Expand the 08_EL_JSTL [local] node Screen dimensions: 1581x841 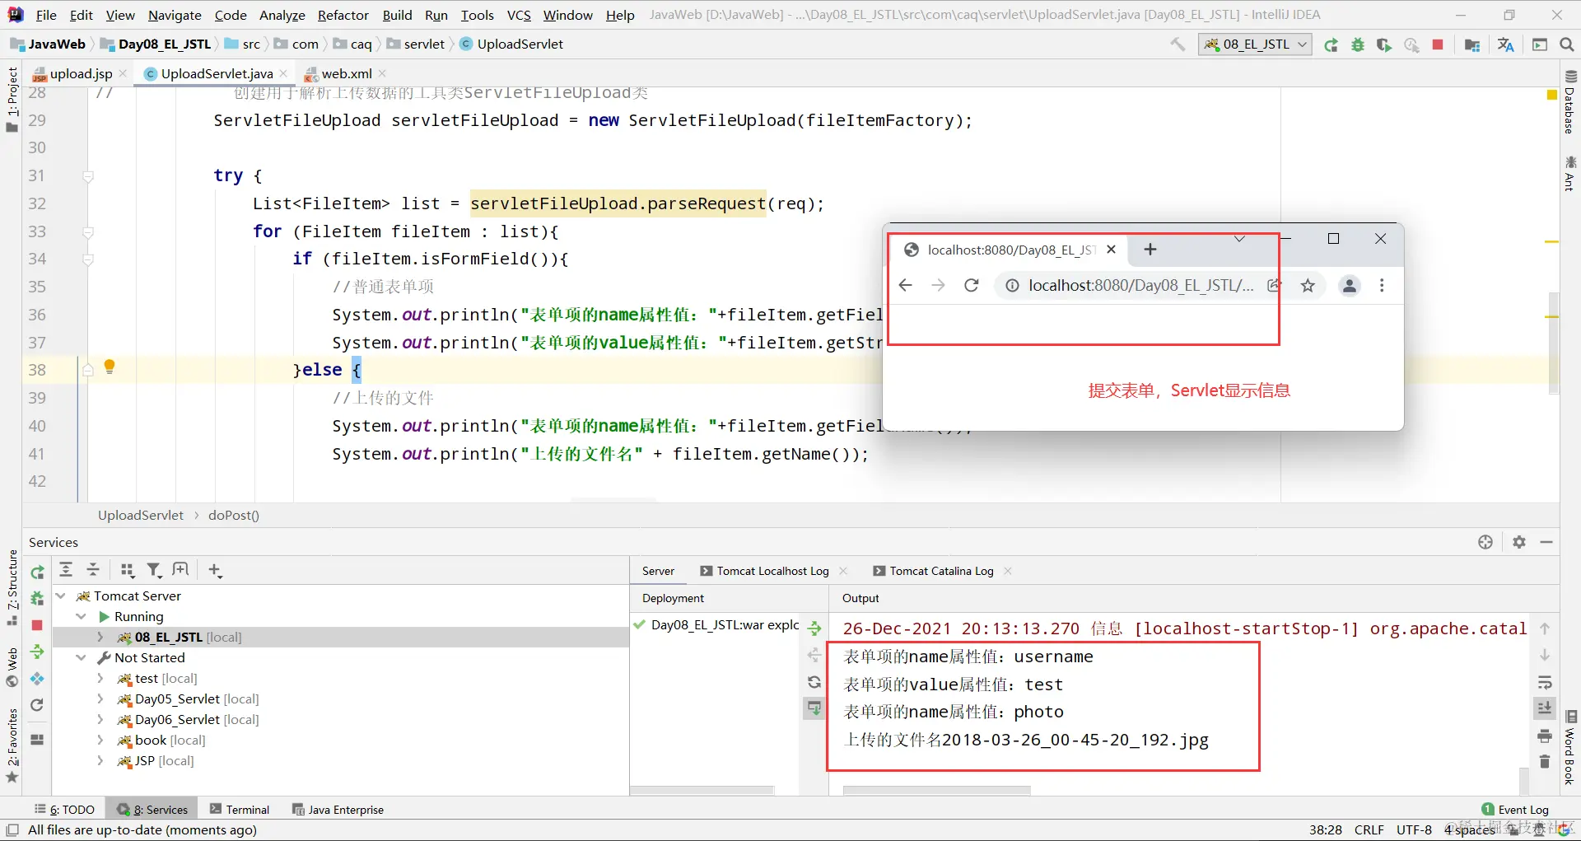(x=100, y=637)
